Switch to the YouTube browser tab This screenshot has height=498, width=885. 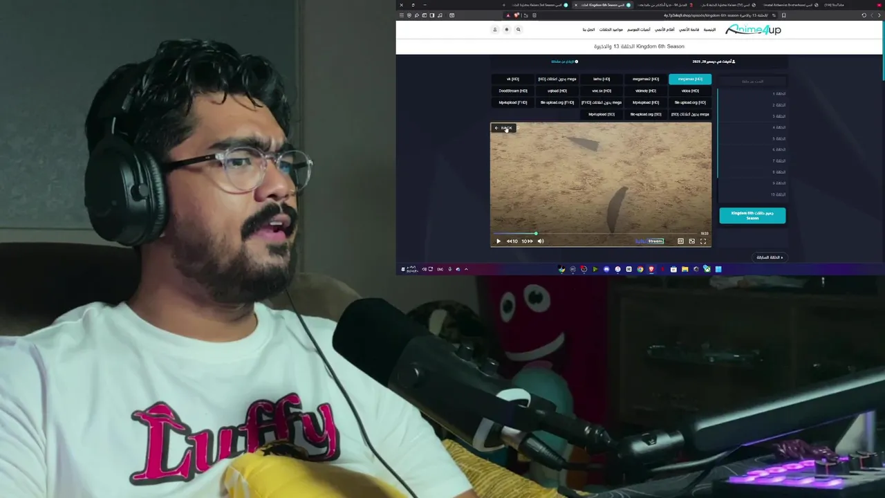tap(834, 5)
